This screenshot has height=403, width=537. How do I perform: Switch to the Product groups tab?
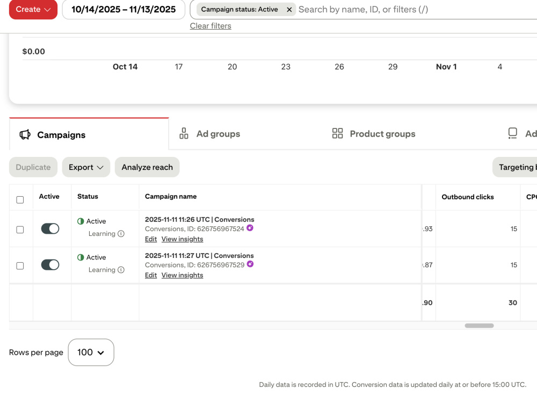point(374,134)
